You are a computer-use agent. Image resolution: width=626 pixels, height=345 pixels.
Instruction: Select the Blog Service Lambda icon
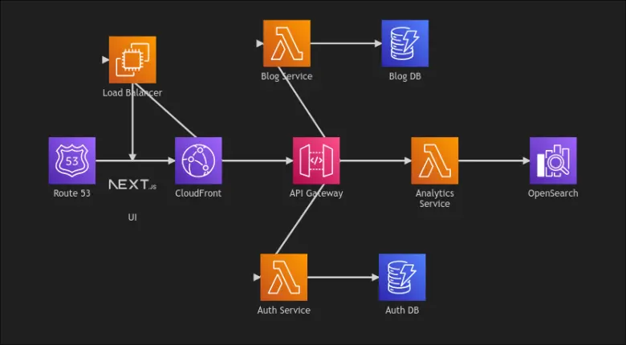[x=287, y=43]
